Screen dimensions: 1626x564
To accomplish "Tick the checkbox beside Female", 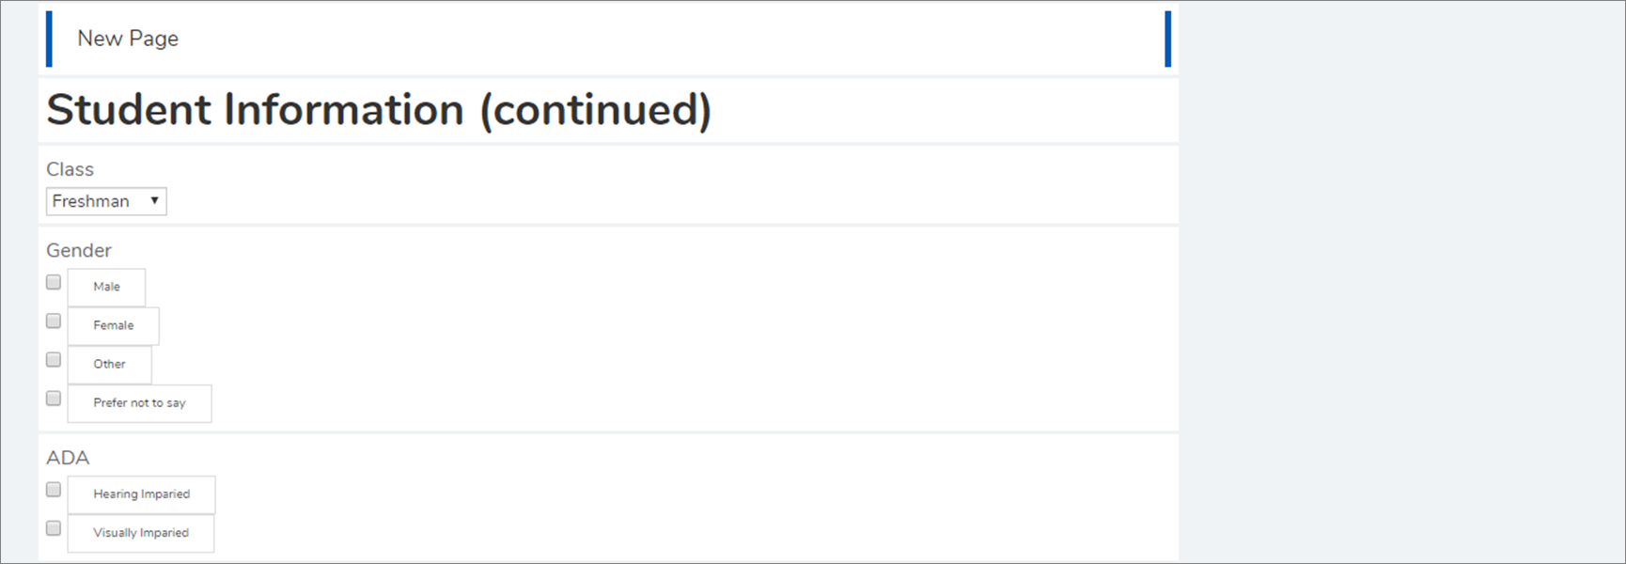I will point(54,321).
